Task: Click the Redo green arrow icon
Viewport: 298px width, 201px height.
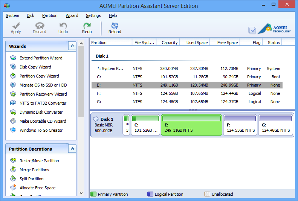Action: click(87, 26)
